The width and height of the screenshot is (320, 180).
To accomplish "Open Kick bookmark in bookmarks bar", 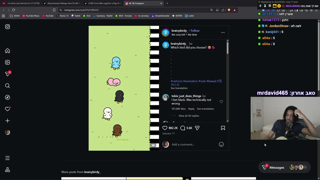I will click(x=86, y=16).
